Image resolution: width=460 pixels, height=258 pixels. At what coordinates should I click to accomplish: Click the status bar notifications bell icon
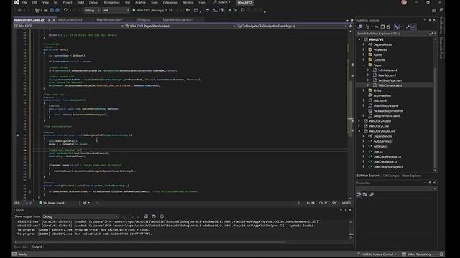[441, 254]
